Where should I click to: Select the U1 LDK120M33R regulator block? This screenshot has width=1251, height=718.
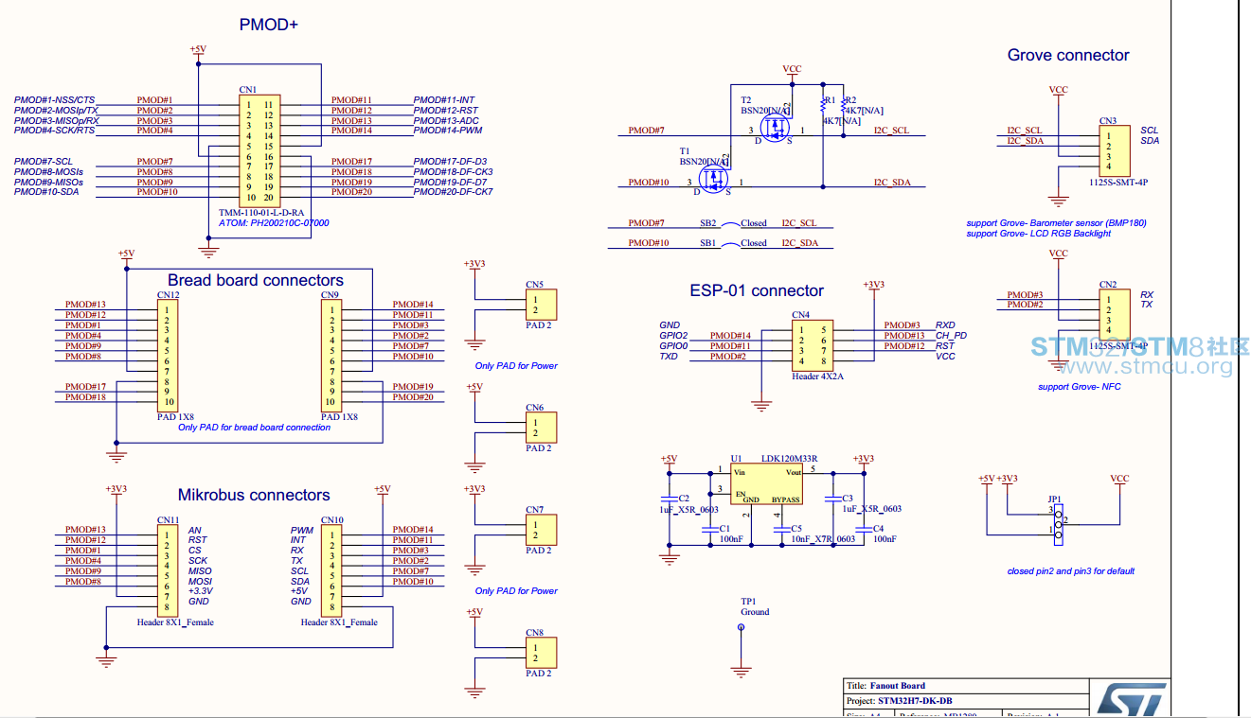(767, 484)
